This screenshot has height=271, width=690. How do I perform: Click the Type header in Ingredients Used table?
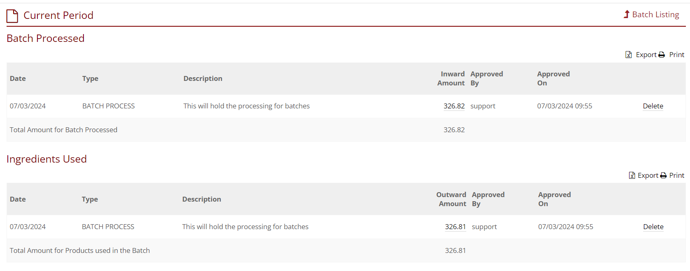[90, 199]
